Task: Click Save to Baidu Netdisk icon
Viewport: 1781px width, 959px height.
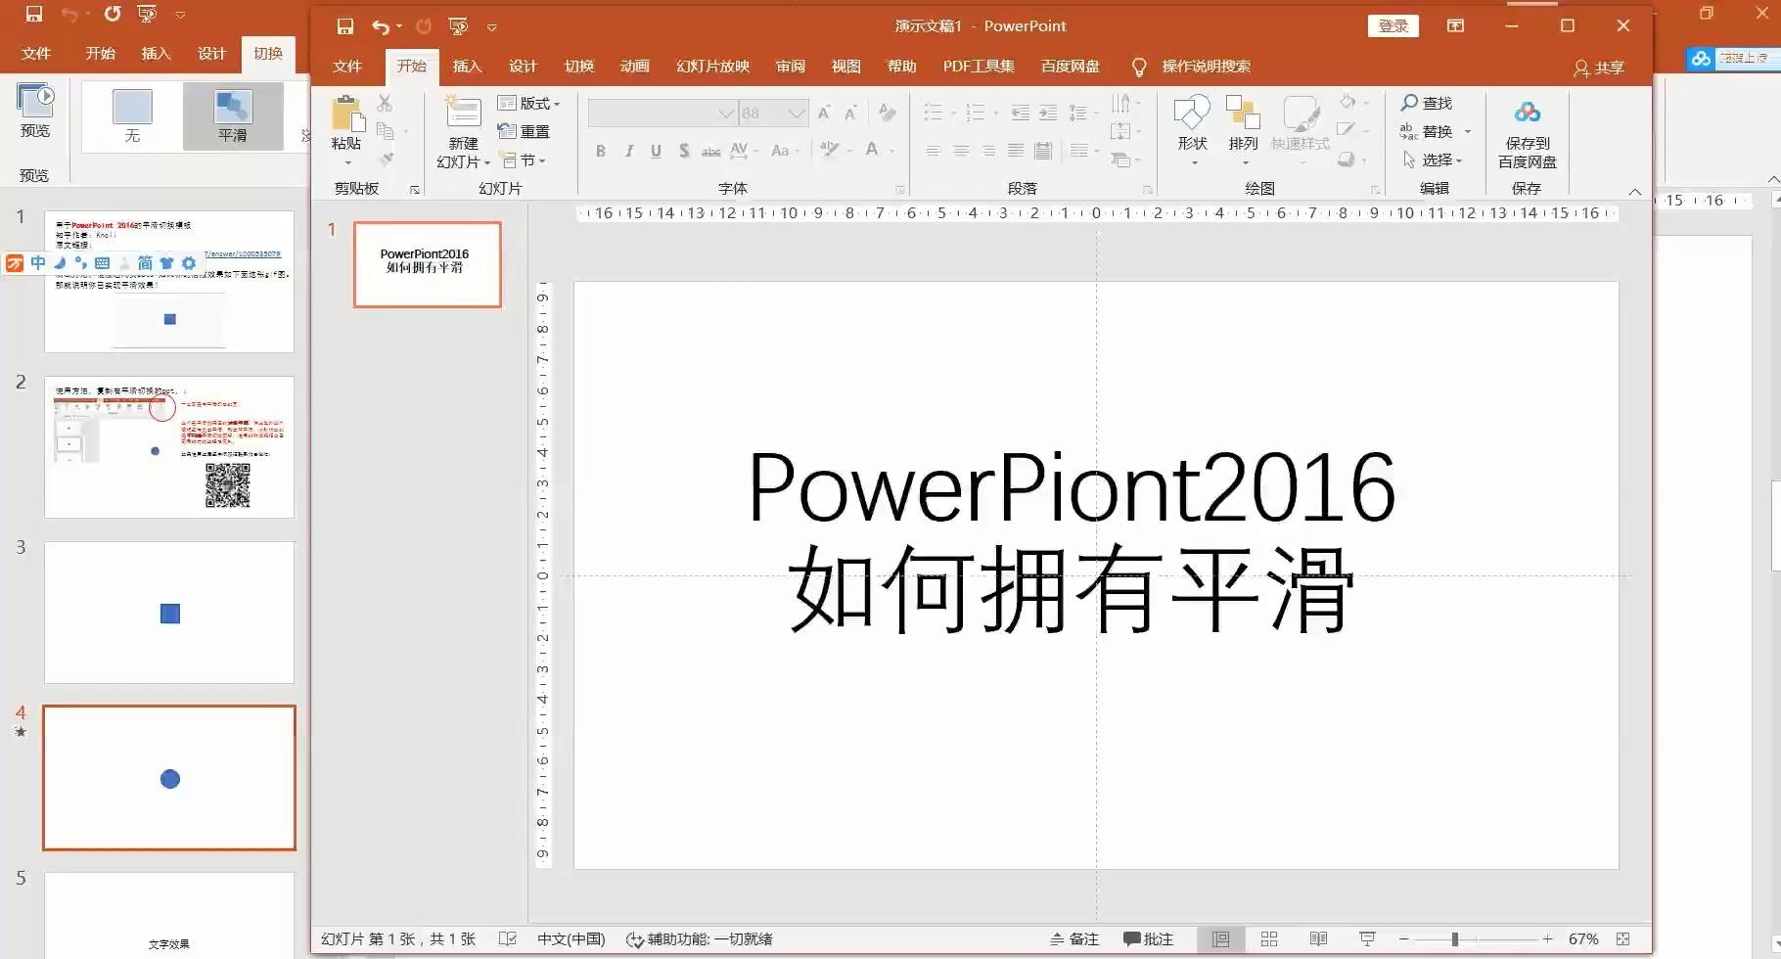Action: tap(1527, 114)
